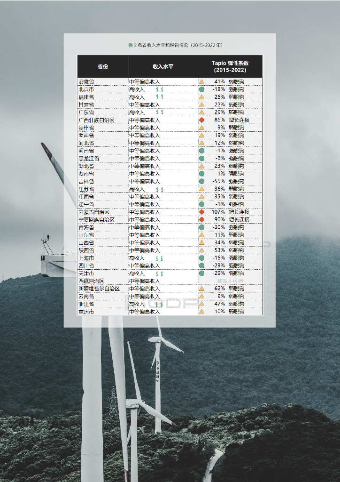Screen dimensions: 340x482
Task: Click the 86% value
Action: tap(220, 120)
